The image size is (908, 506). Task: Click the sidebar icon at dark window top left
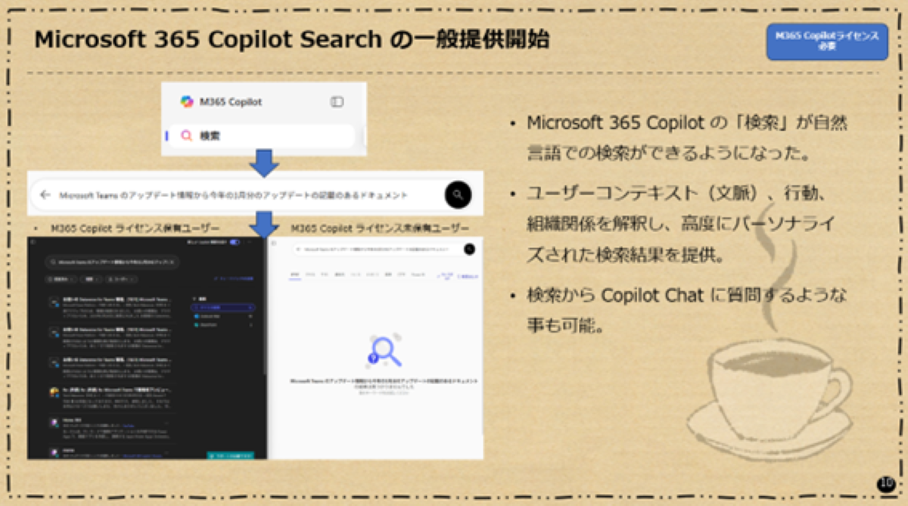pos(33,242)
